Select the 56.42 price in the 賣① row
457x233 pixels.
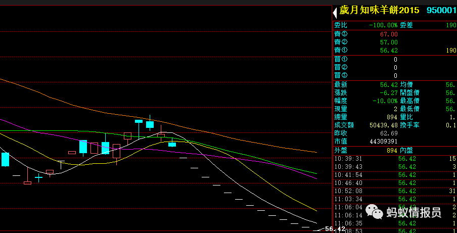click(x=389, y=51)
